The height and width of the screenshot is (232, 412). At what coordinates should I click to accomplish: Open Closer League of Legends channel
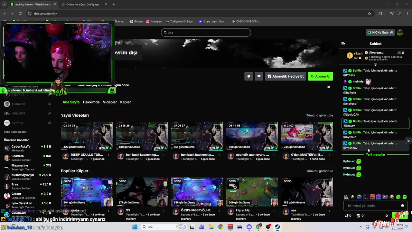tap(27, 196)
